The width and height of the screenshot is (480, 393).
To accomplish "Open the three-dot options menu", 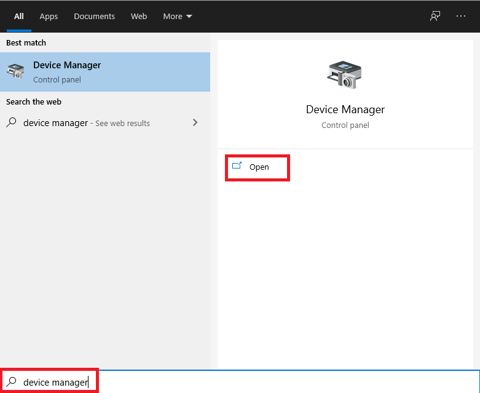I will point(461,17).
